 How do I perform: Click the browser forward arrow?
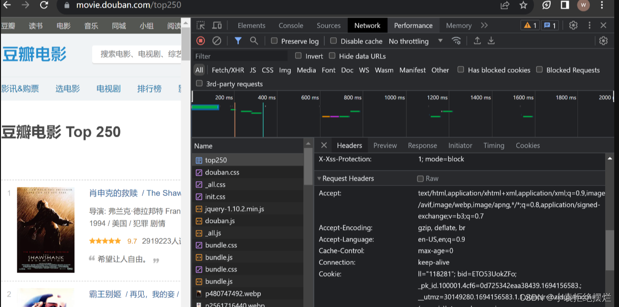point(25,5)
